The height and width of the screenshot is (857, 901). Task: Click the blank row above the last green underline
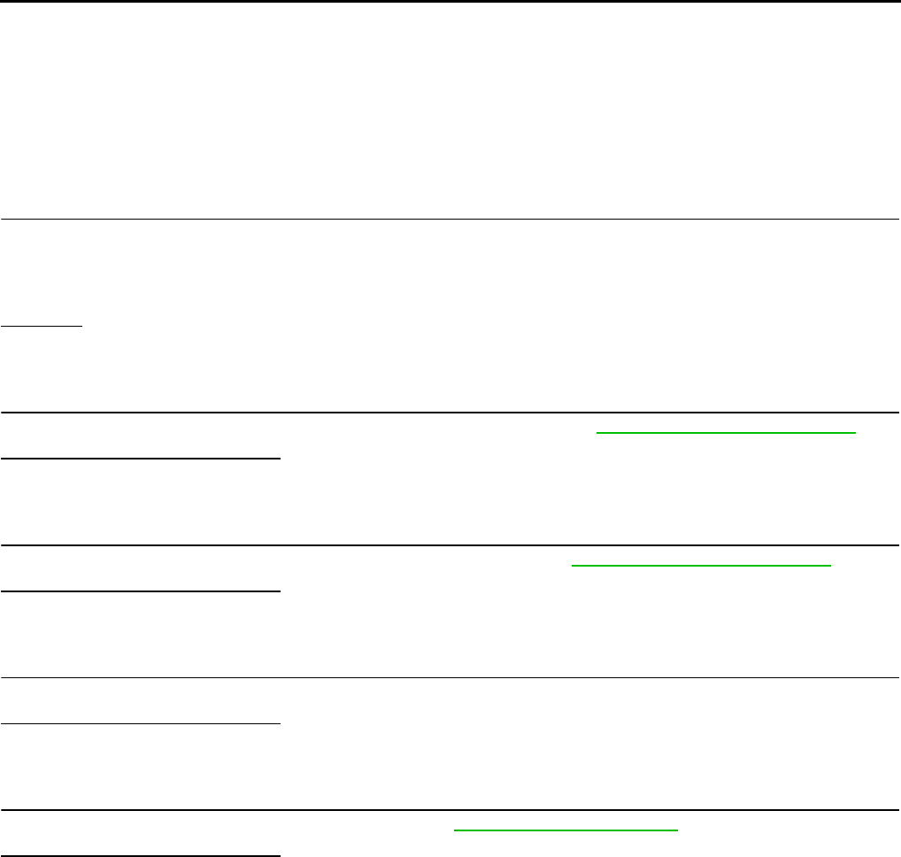(x=450, y=767)
